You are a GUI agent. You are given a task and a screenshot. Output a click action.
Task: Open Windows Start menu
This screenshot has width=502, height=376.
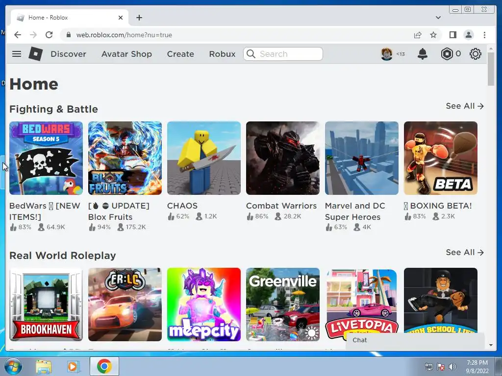click(13, 366)
